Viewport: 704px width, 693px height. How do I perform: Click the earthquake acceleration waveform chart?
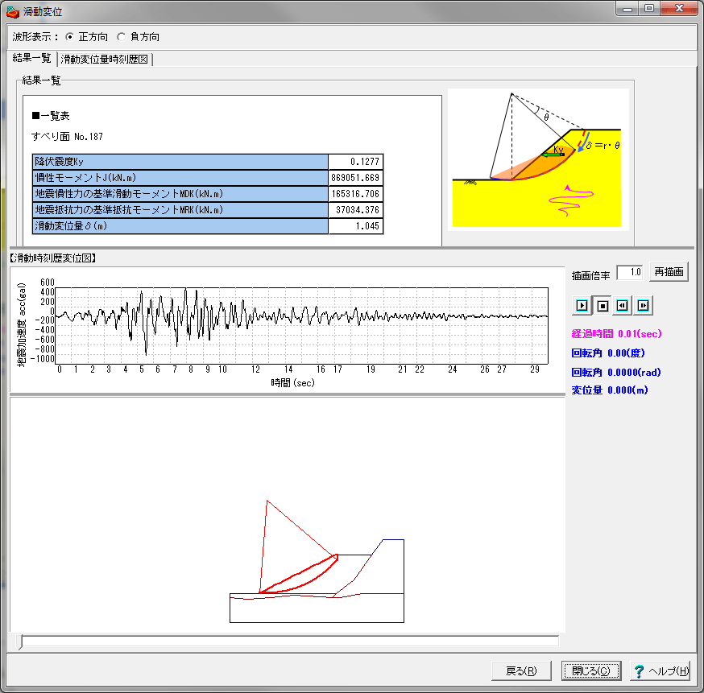[x=303, y=326]
